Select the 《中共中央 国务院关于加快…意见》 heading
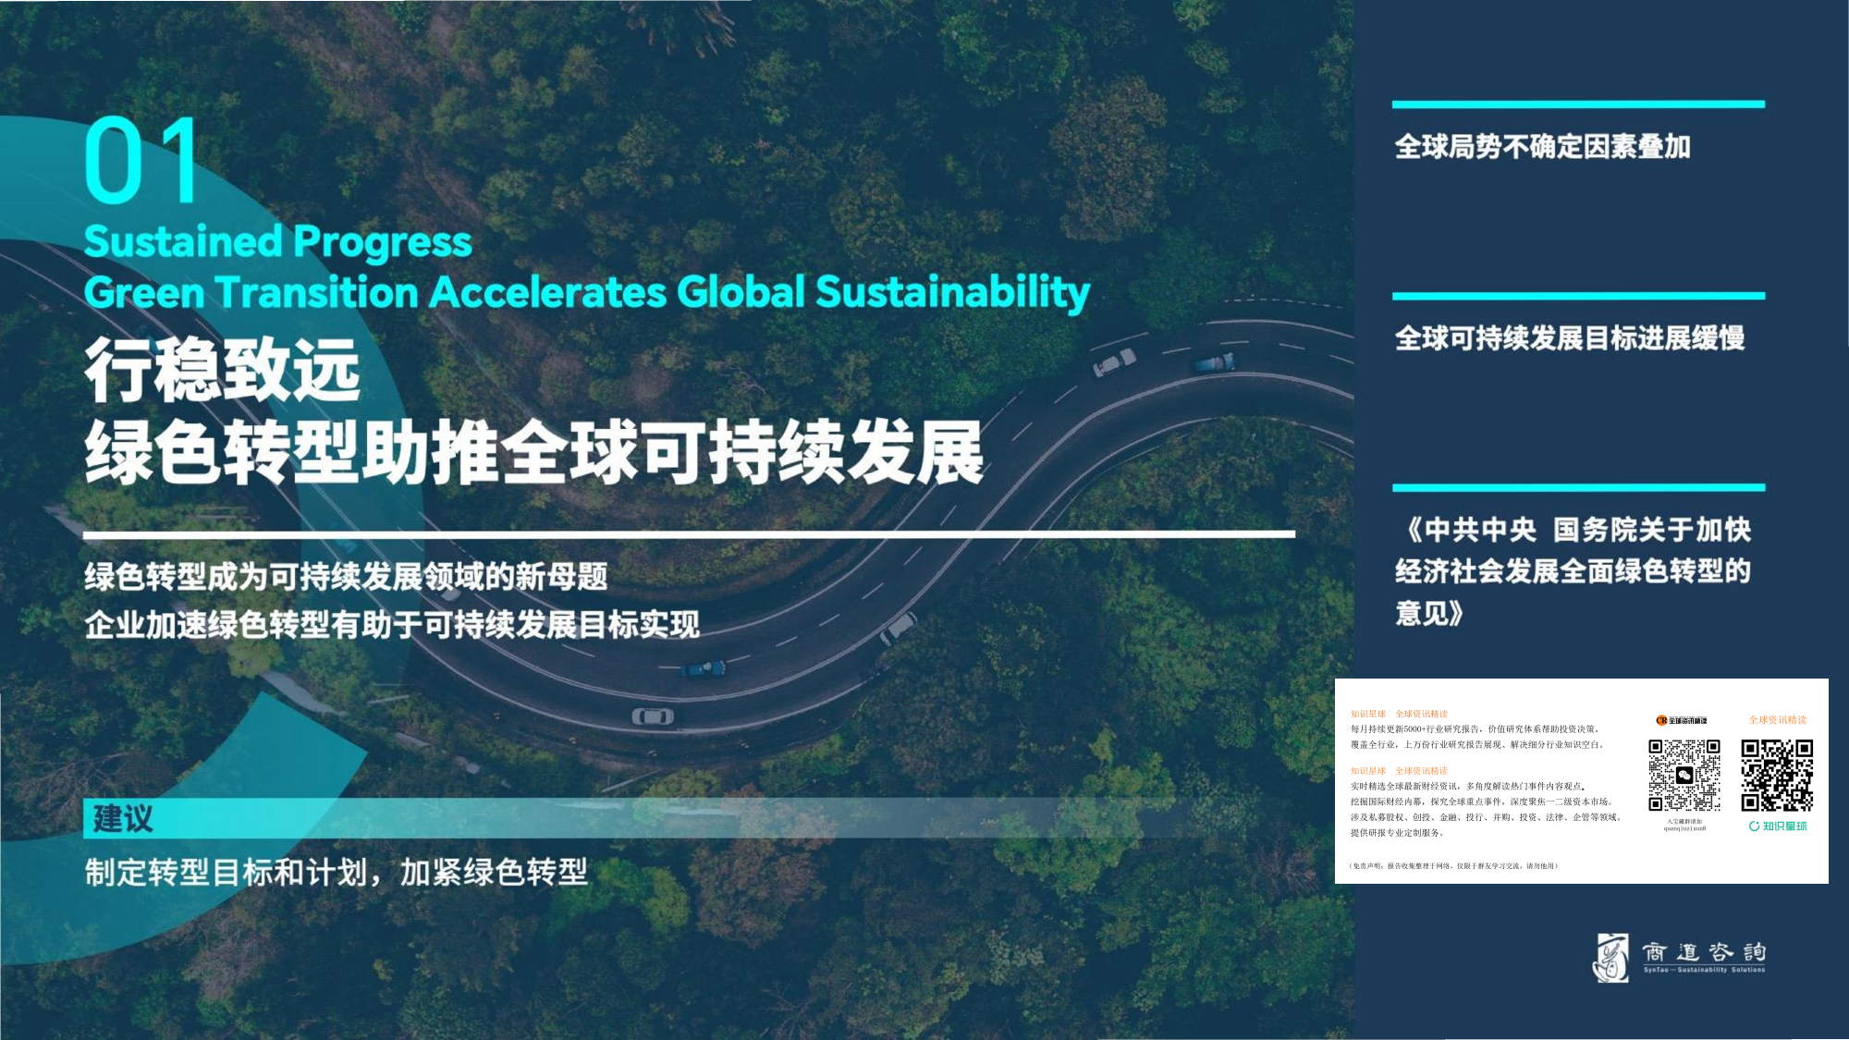Image resolution: width=1849 pixels, height=1040 pixels. (x=1573, y=570)
